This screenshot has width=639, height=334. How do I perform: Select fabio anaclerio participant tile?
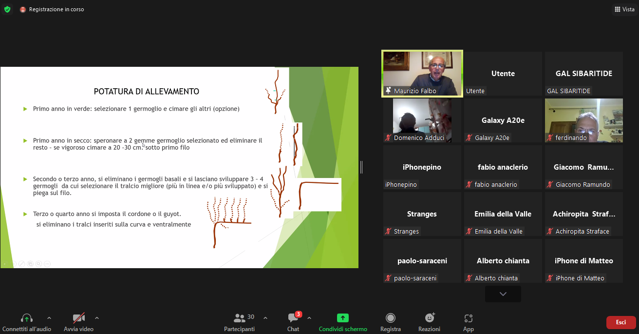(503, 167)
